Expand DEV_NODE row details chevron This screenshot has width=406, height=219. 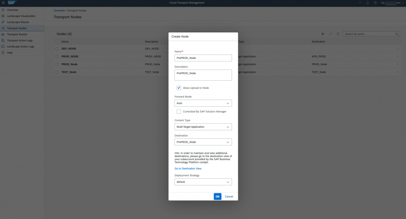tap(398, 49)
